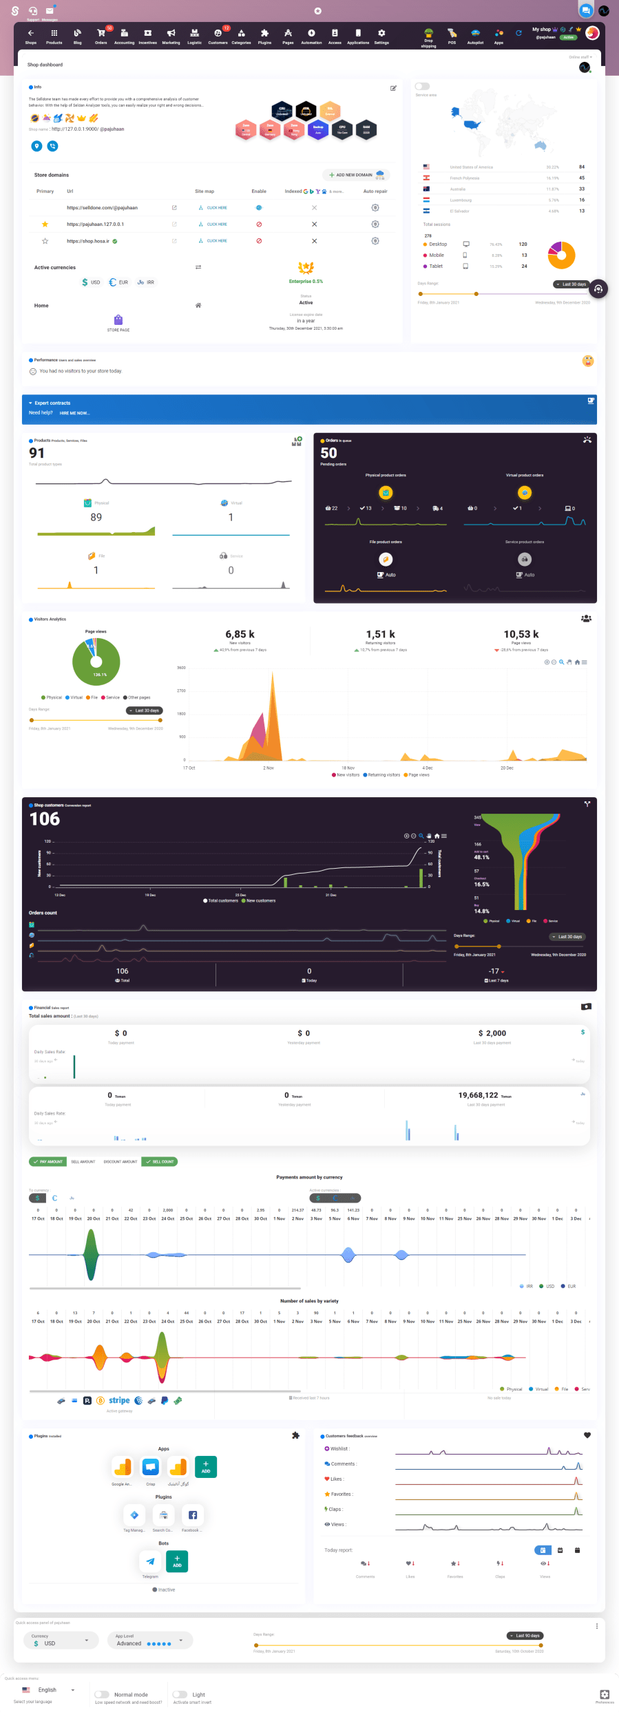This screenshot has width=619, height=1721.
Task: Select the Sell Amount tab
Action: click(x=83, y=1162)
